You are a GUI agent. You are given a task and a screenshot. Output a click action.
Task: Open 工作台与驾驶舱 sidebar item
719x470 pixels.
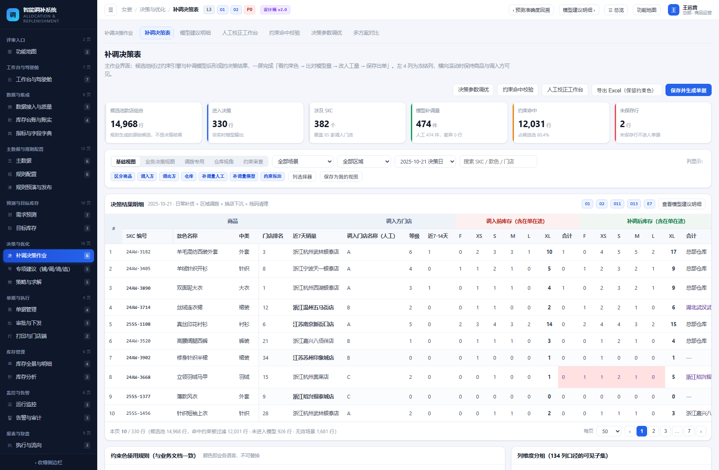49,79
